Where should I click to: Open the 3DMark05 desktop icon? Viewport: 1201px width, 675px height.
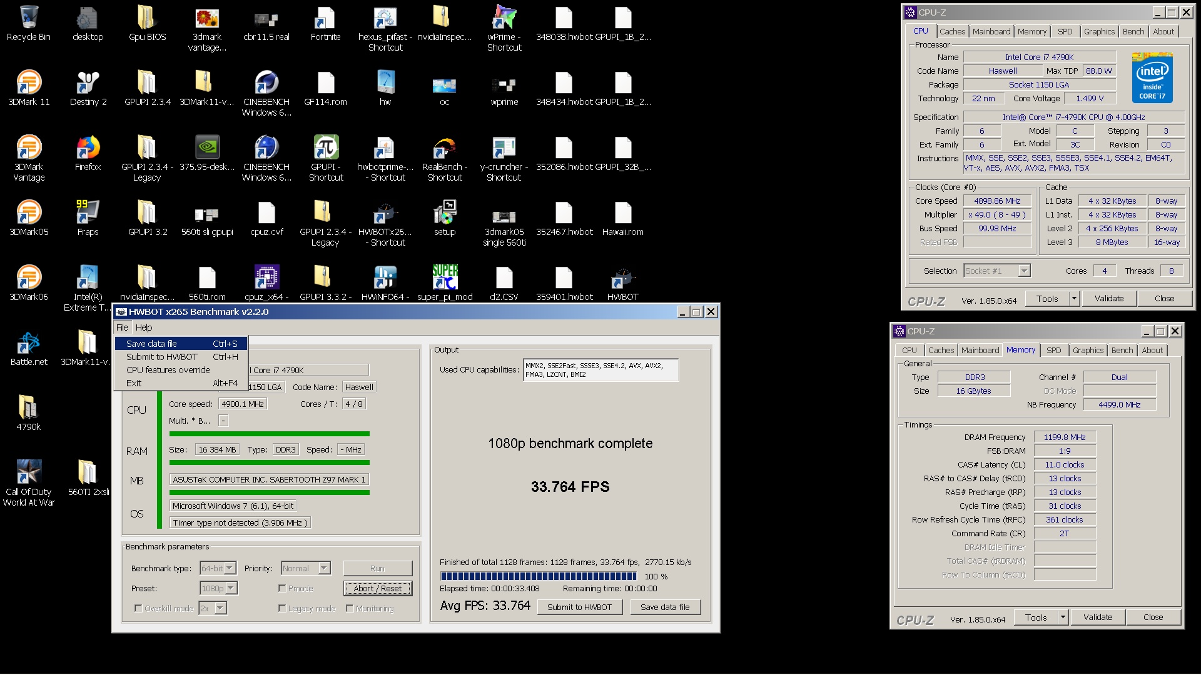click(x=28, y=219)
